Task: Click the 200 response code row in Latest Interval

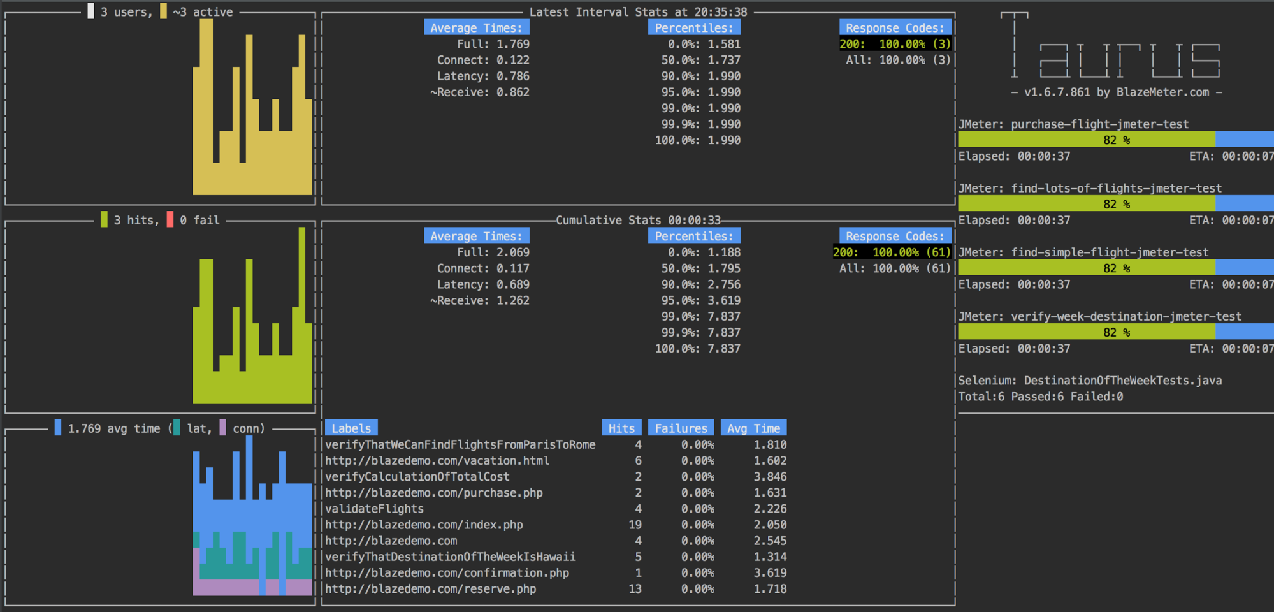Action: tap(895, 43)
